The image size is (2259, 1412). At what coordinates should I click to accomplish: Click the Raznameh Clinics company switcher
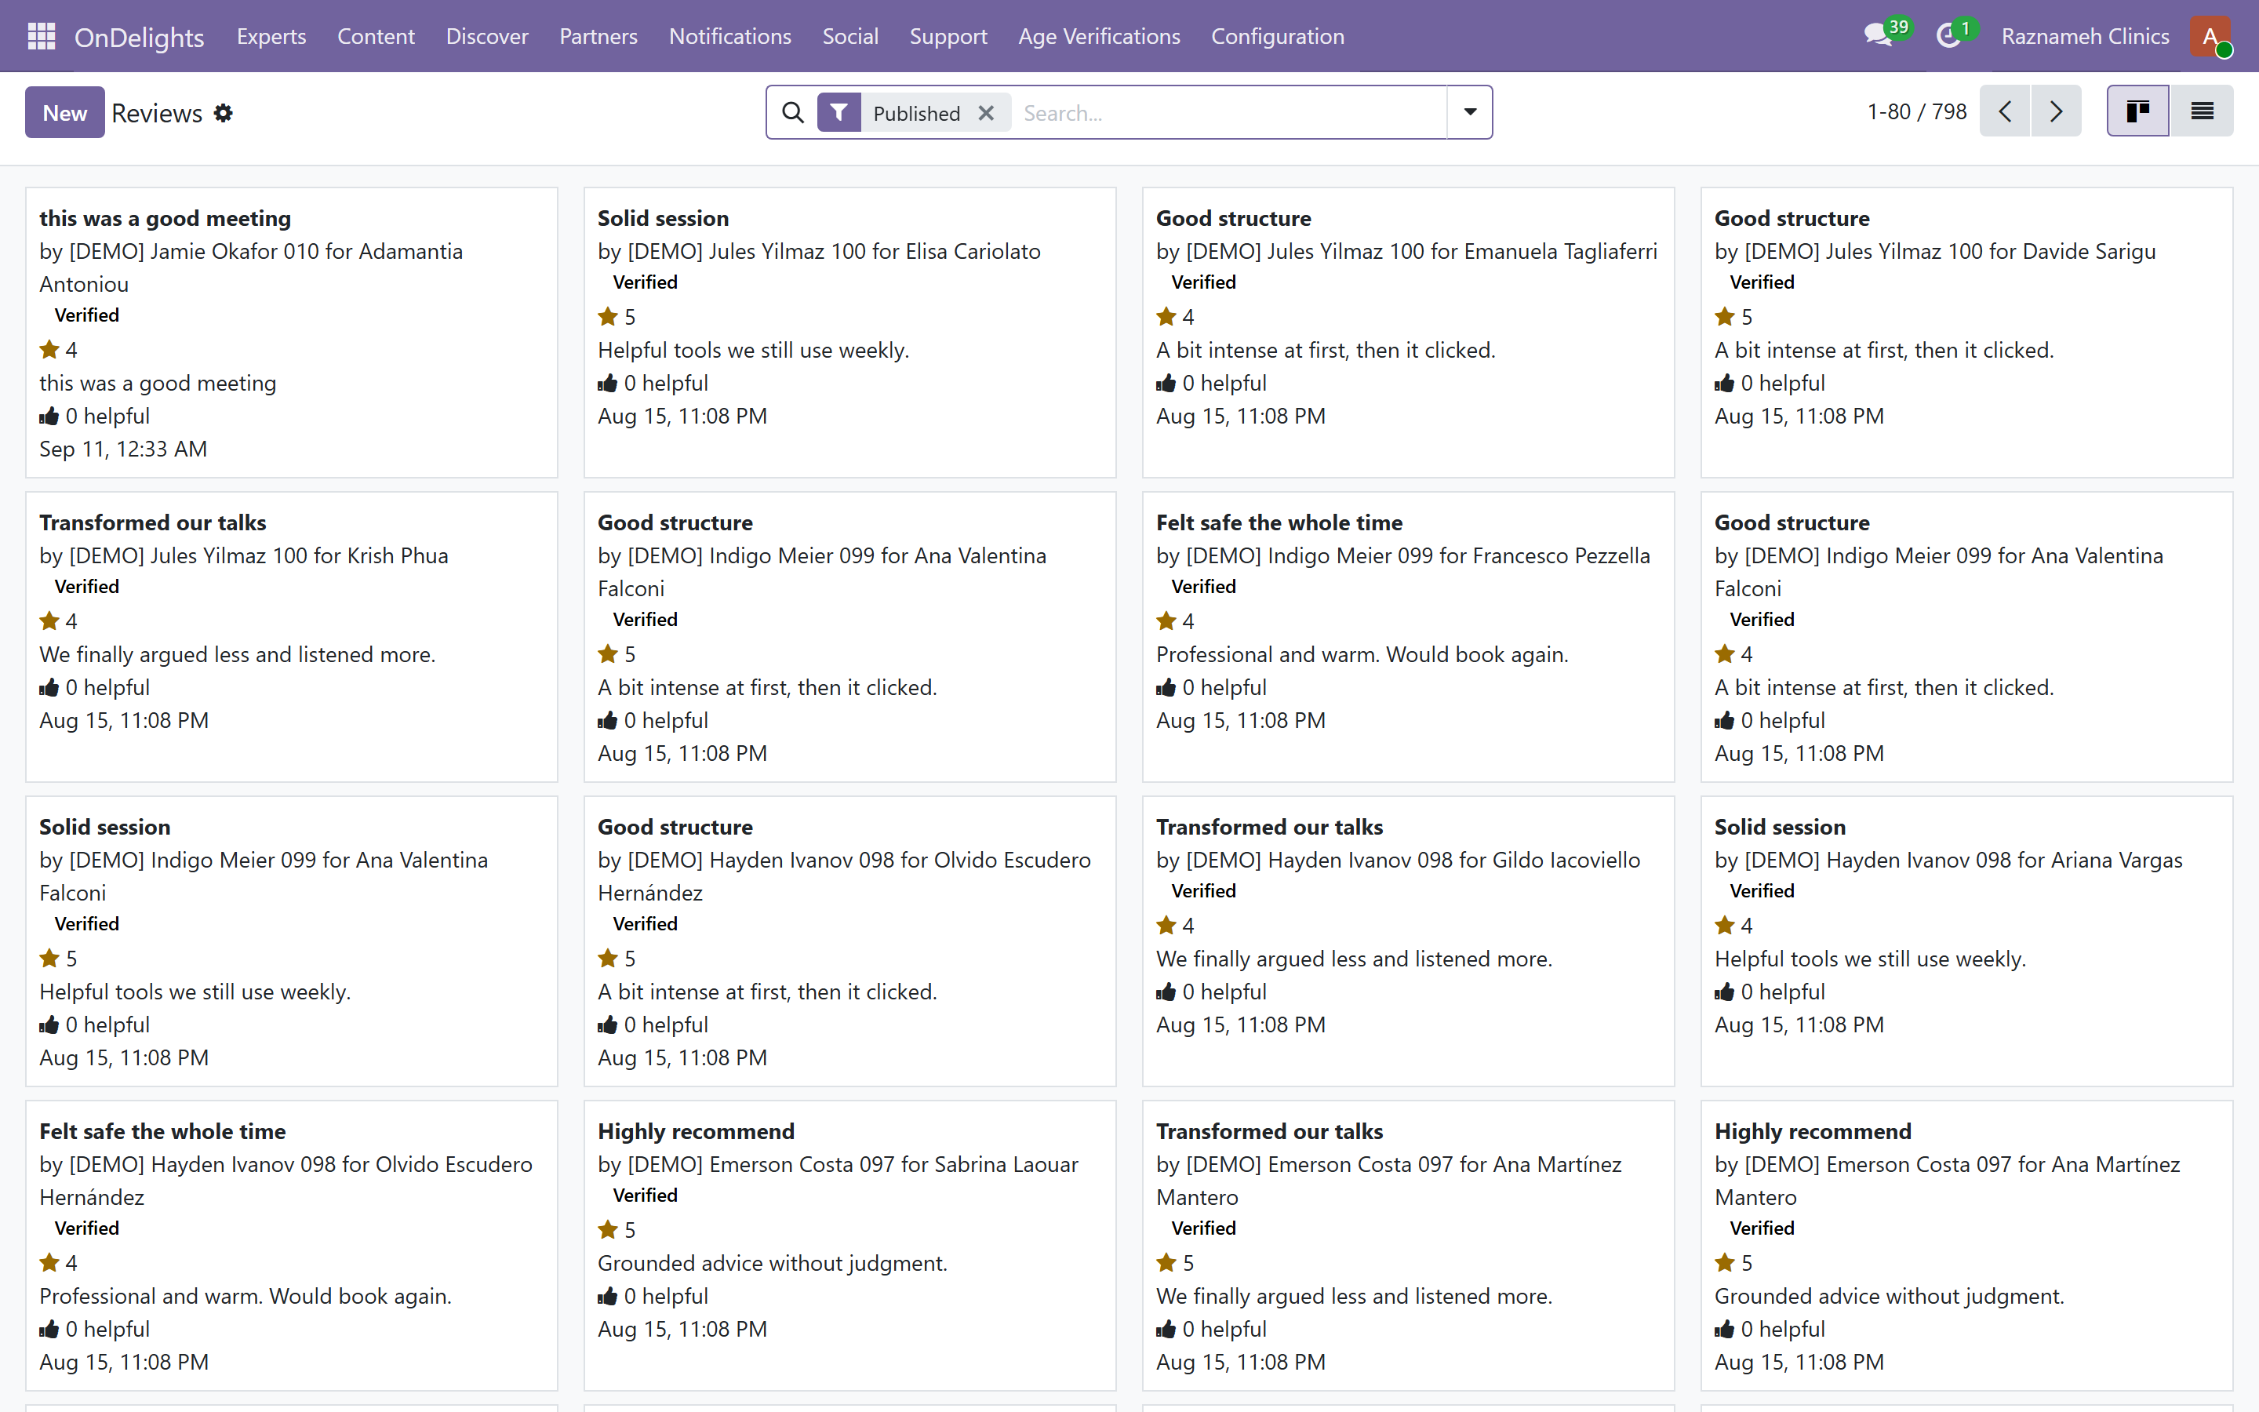point(2086,36)
